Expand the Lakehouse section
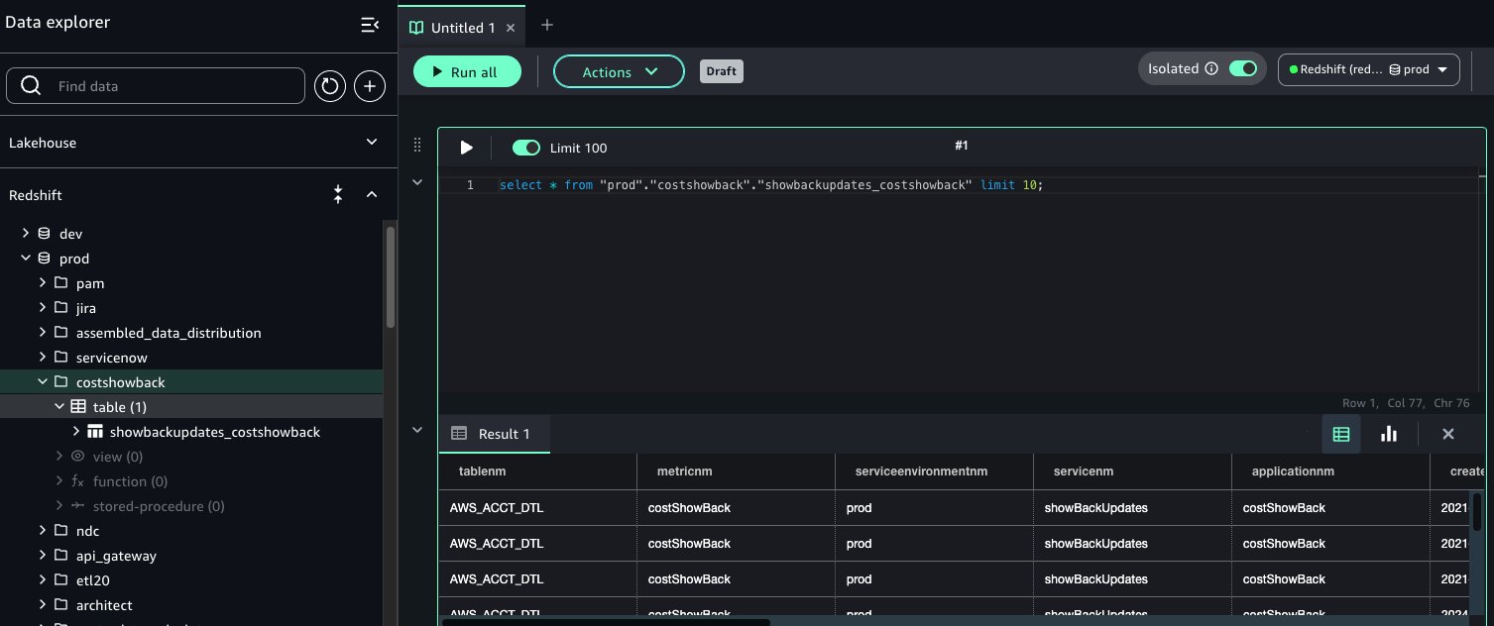 (372, 143)
